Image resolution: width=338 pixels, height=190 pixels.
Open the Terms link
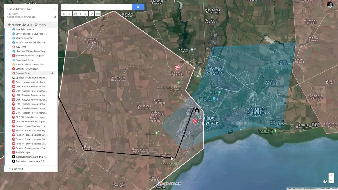click(x=334, y=189)
